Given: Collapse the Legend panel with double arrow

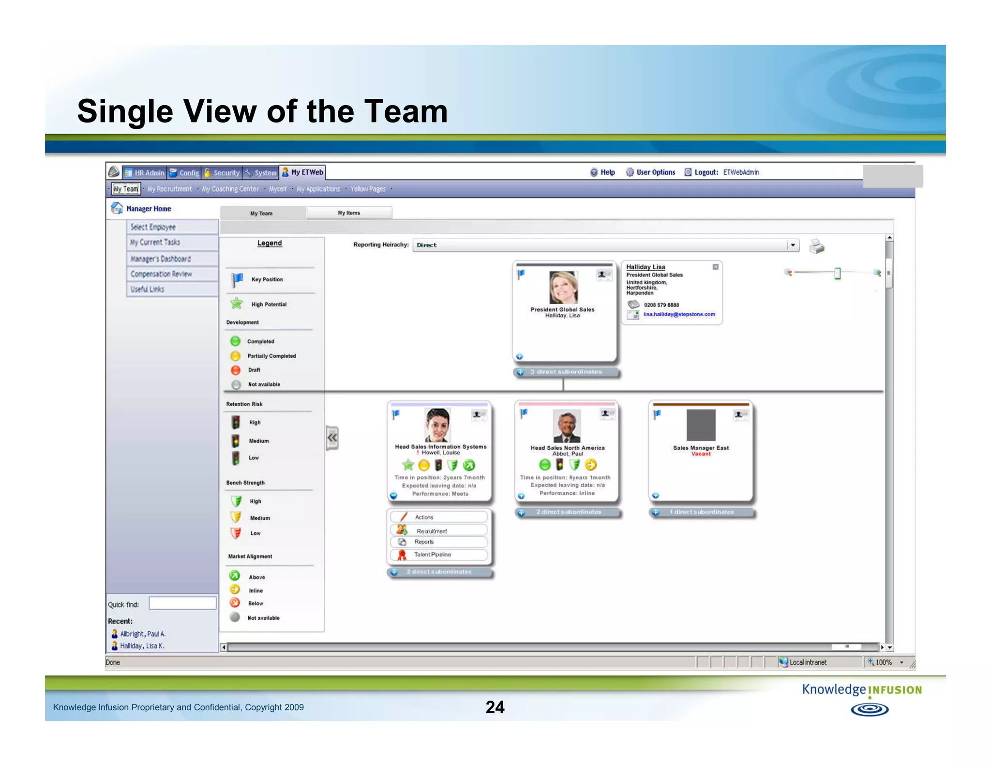Looking at the screenshot, I should 332,438.
